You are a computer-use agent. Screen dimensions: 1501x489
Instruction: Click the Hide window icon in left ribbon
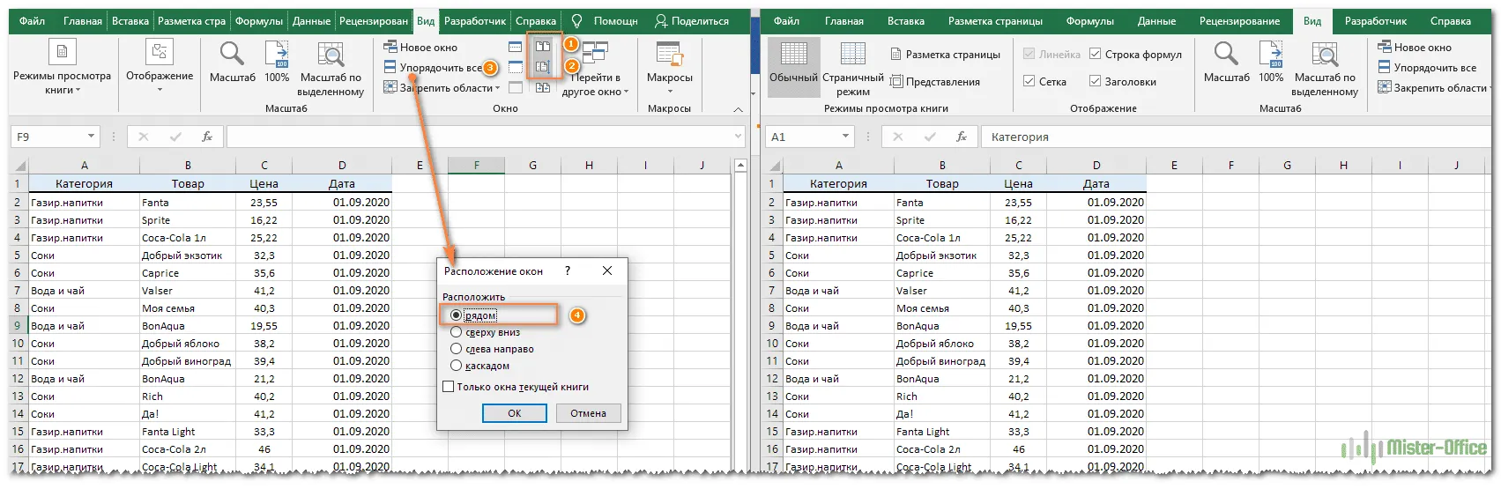[x=516, y=67]
